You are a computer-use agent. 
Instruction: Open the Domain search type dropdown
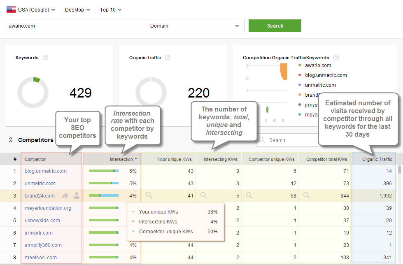(196, 26)
